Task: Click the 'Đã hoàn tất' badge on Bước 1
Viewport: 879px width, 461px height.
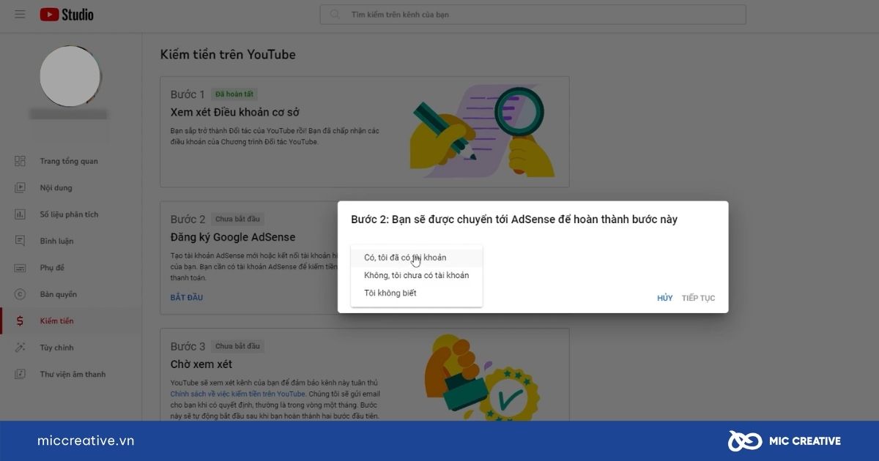Action: pyautogui.click(x=234, y=94)
